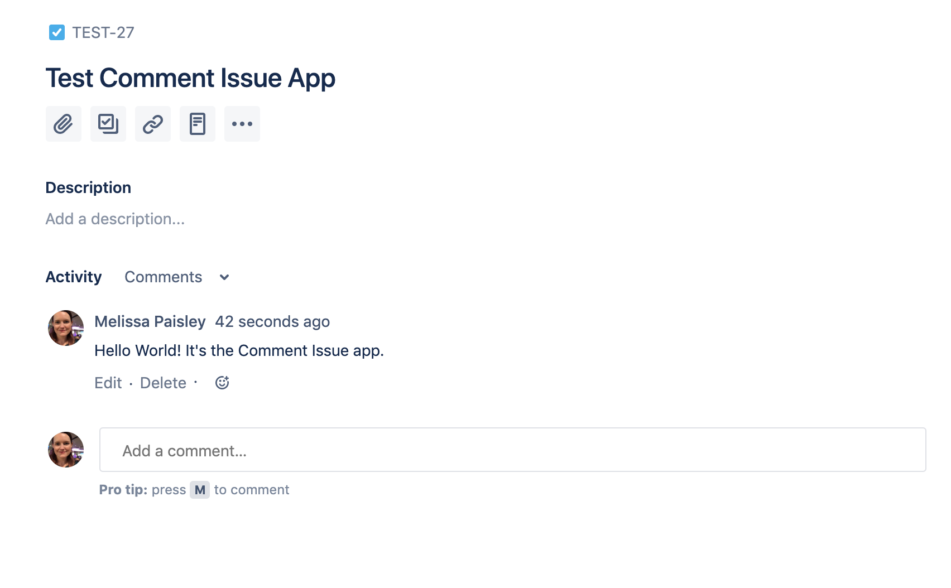
Task: Select Comments in the Activity filter
Action: (164, 277)
